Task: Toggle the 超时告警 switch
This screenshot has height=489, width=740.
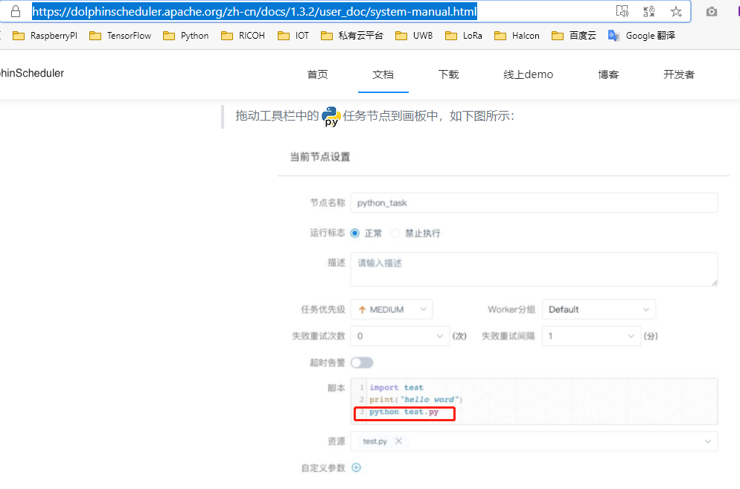Action: click(362, 362)
